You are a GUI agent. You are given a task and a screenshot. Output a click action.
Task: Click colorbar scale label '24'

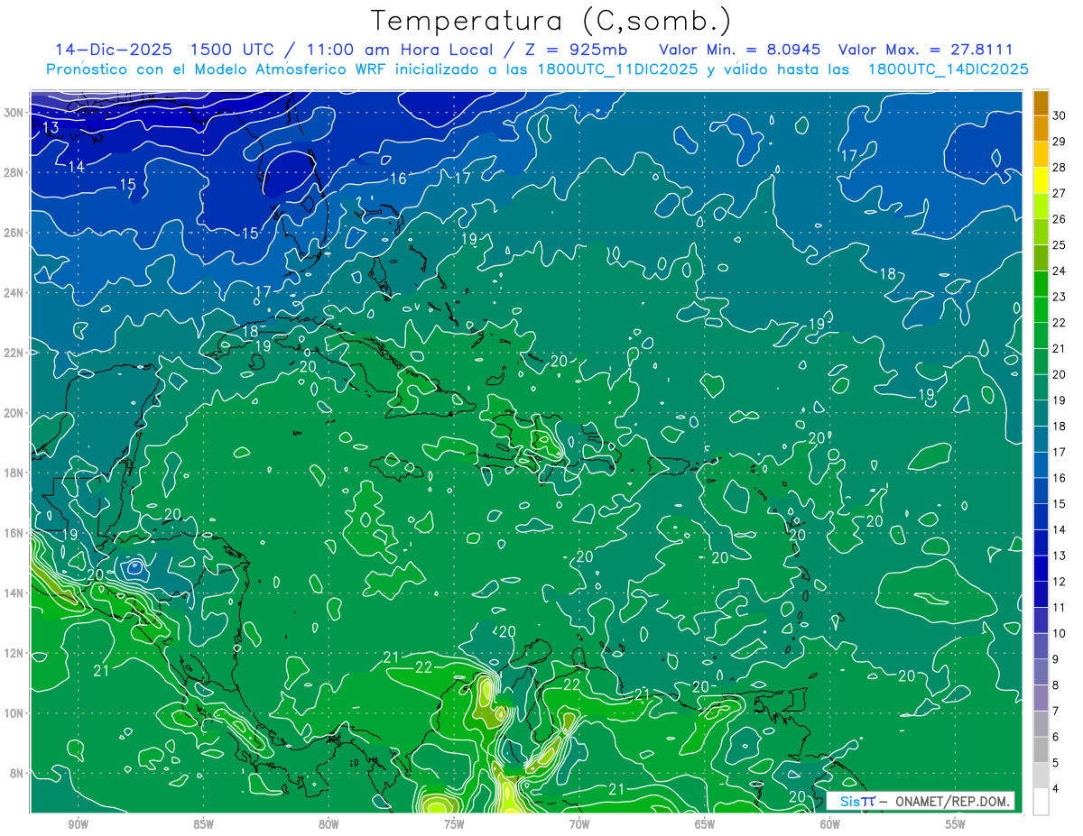tap(1060, 271)
